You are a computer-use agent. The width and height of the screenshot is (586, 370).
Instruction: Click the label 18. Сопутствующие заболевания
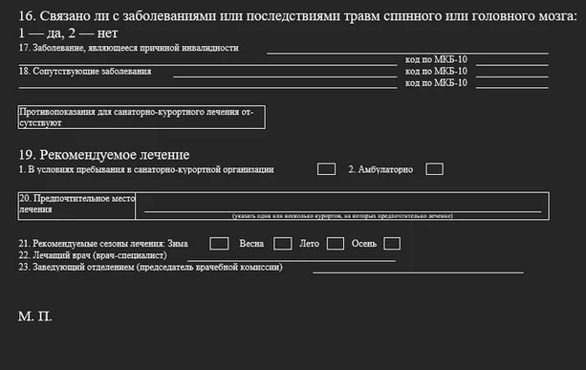[85, 71]
